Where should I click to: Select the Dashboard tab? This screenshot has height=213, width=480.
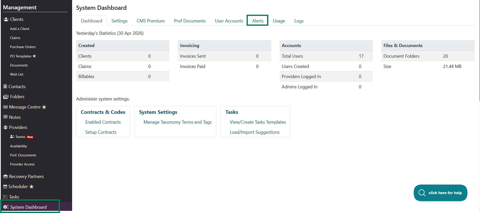pos(92,21)
